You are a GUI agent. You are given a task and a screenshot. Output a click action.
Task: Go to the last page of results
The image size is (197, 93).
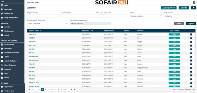click(75, 89)
